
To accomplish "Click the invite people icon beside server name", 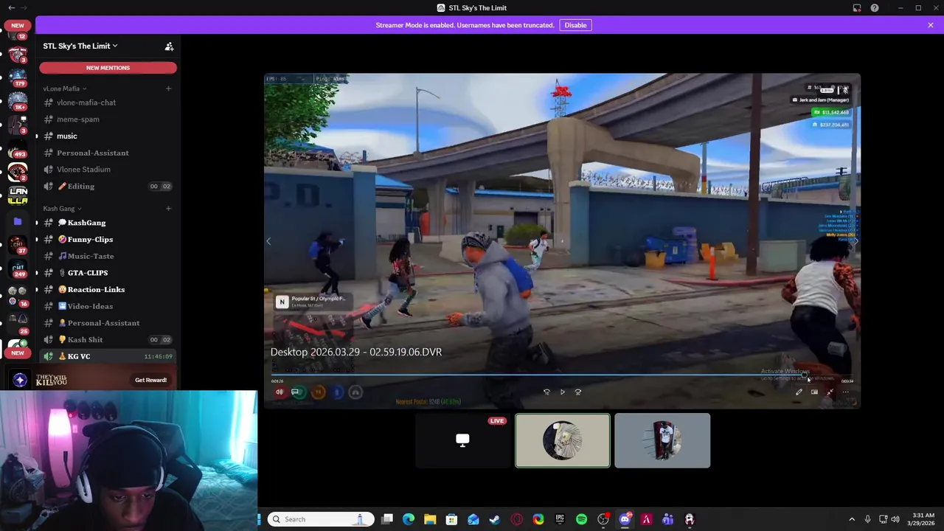I will (x=169, y=46).
